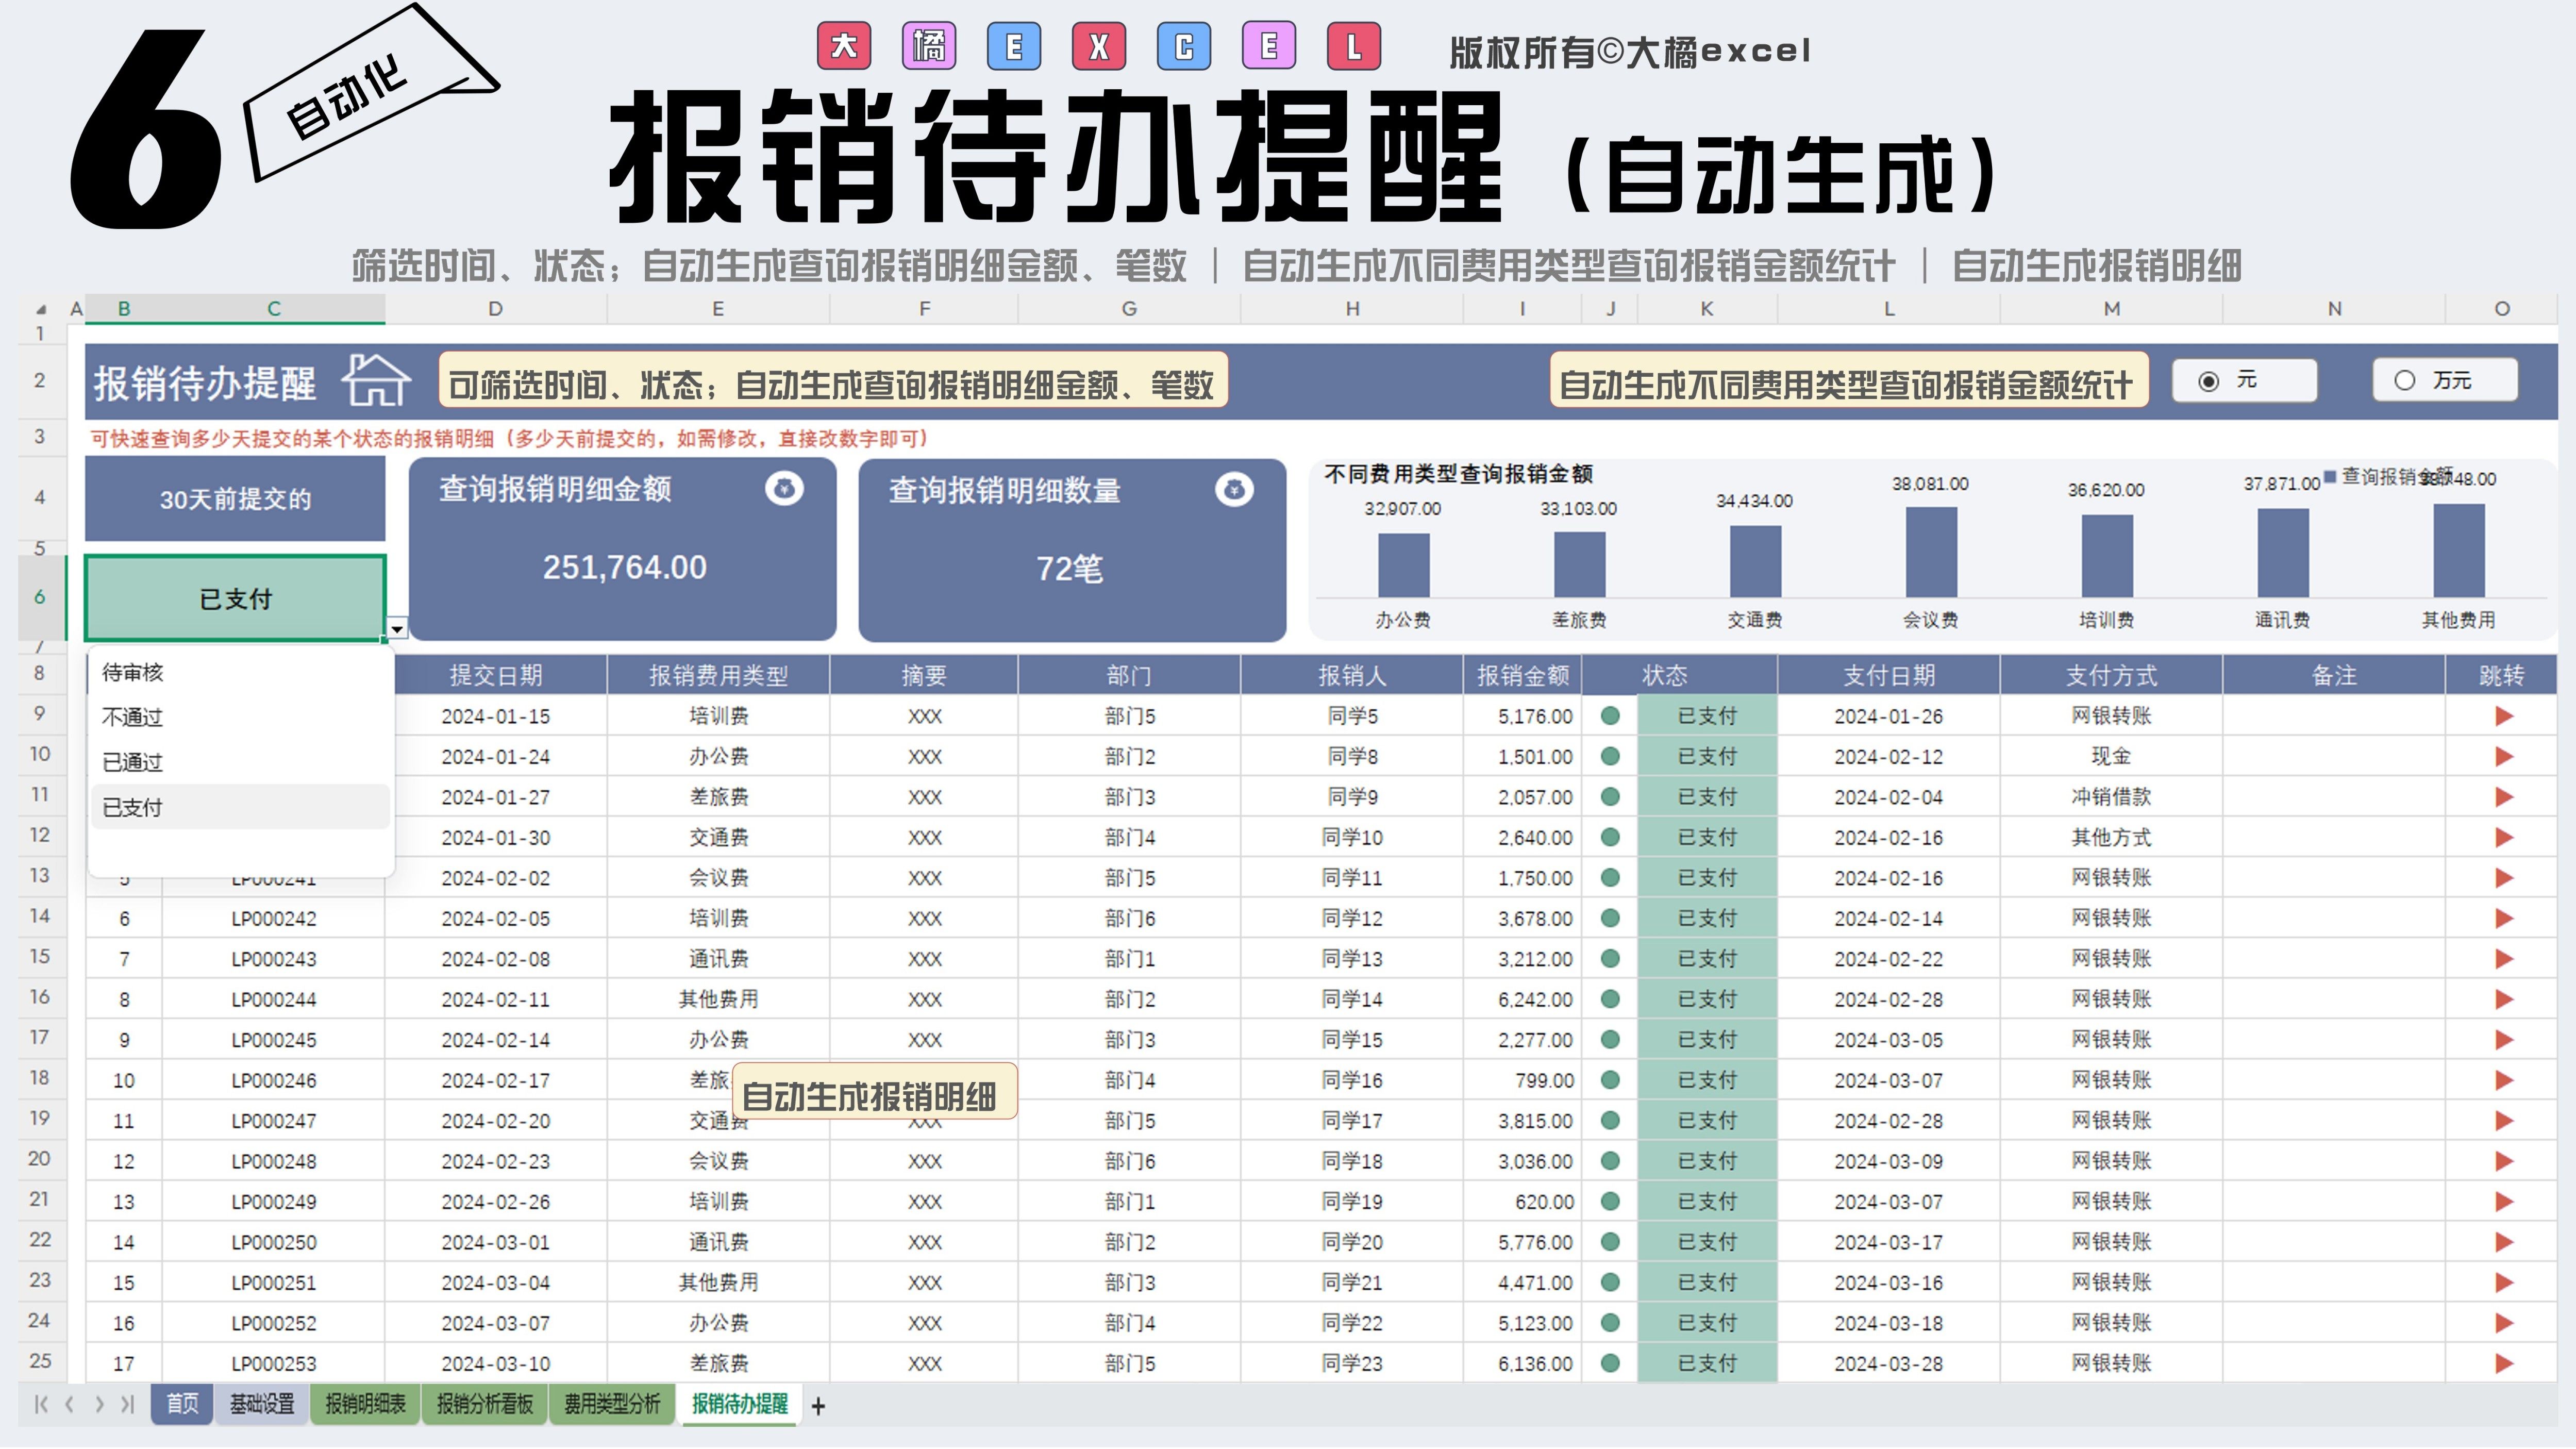Click dropdown arrow beside 已支付 cell
The height and width of the screenshot is (1449, 2576).
point(397,629)
